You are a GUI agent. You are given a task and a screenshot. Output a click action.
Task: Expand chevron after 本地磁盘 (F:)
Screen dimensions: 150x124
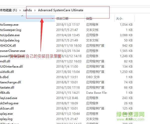(x=20, y=10)
